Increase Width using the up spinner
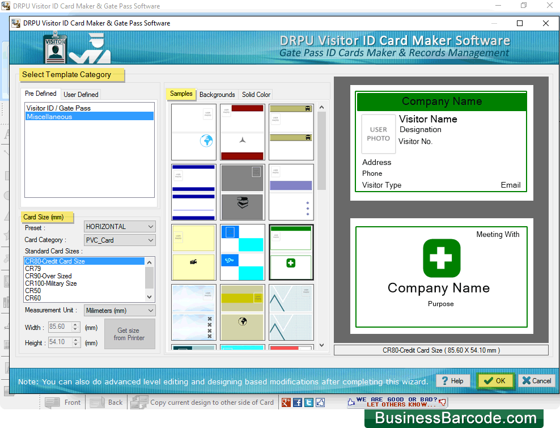This screenshot has width=560, height=428. pyautogui.click(x=75, y=324)
